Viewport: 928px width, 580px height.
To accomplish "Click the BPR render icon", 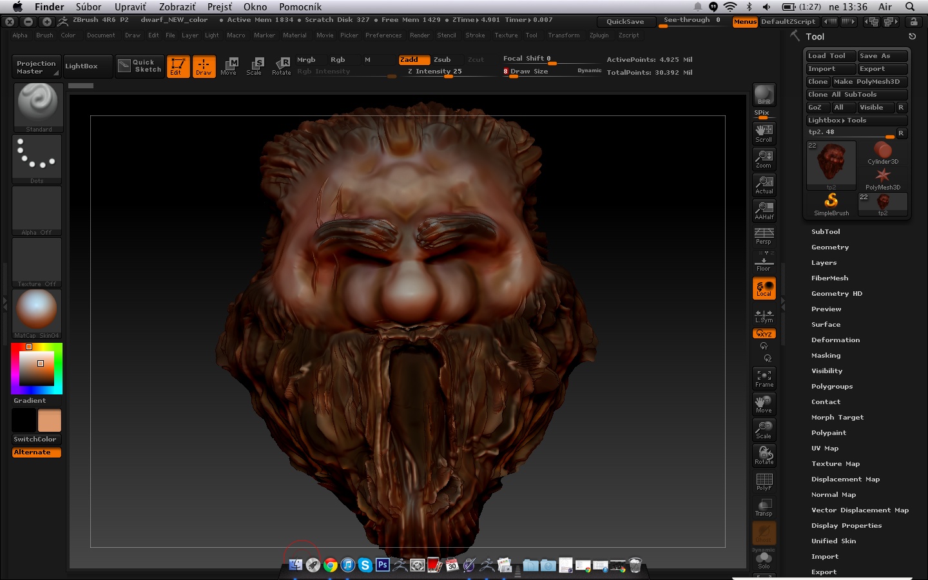I will pos(764,95).
